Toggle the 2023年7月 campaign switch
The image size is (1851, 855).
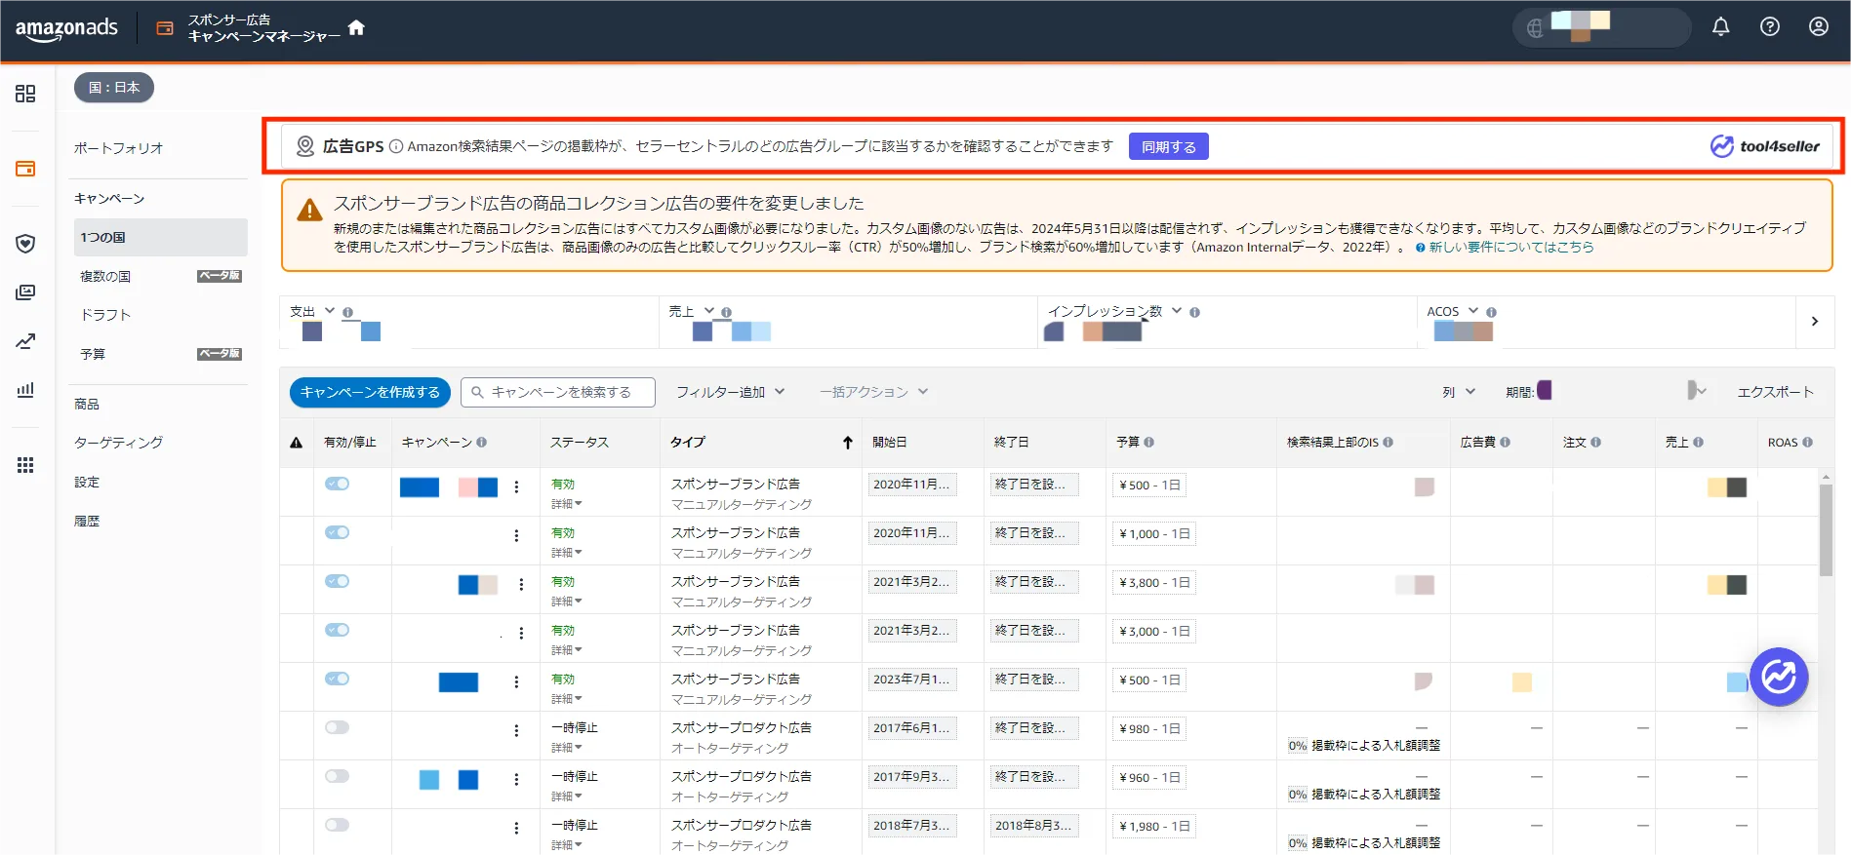[x=338, y=679]
